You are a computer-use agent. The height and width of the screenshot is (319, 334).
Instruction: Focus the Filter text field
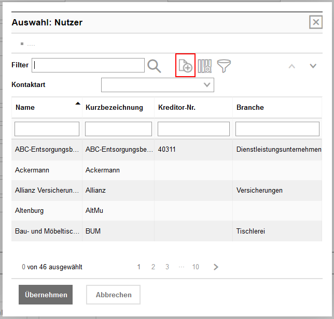88,65
